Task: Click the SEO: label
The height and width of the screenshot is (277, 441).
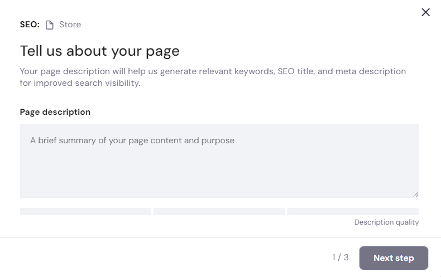Action: point(30,25)
